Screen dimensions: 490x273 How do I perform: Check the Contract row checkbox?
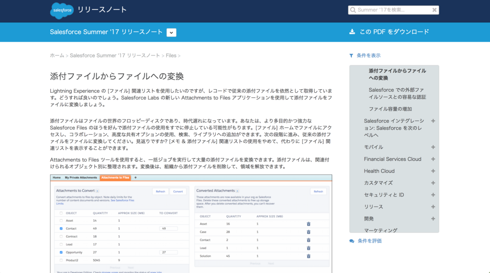(61, 237)
